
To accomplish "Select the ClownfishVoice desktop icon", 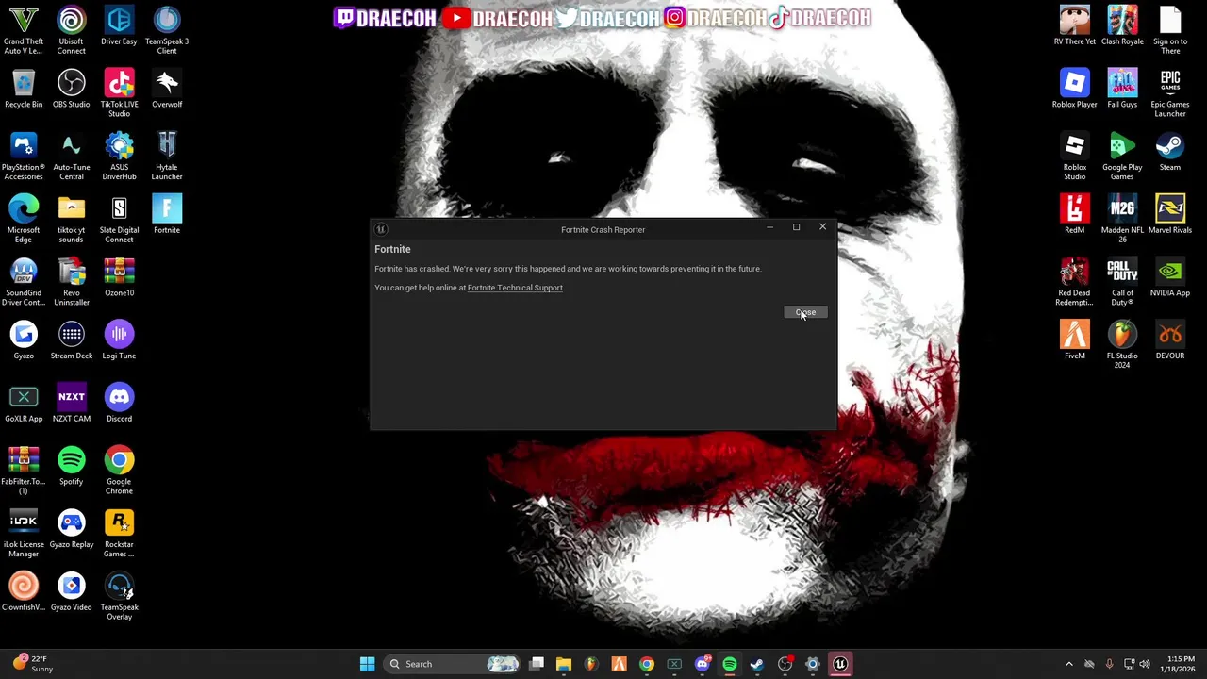I will (24, 592).
